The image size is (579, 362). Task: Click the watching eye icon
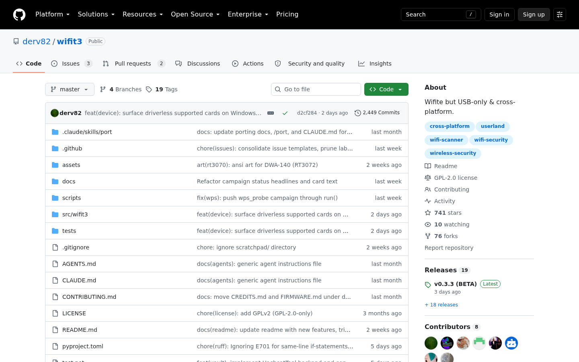coord(428,224)
